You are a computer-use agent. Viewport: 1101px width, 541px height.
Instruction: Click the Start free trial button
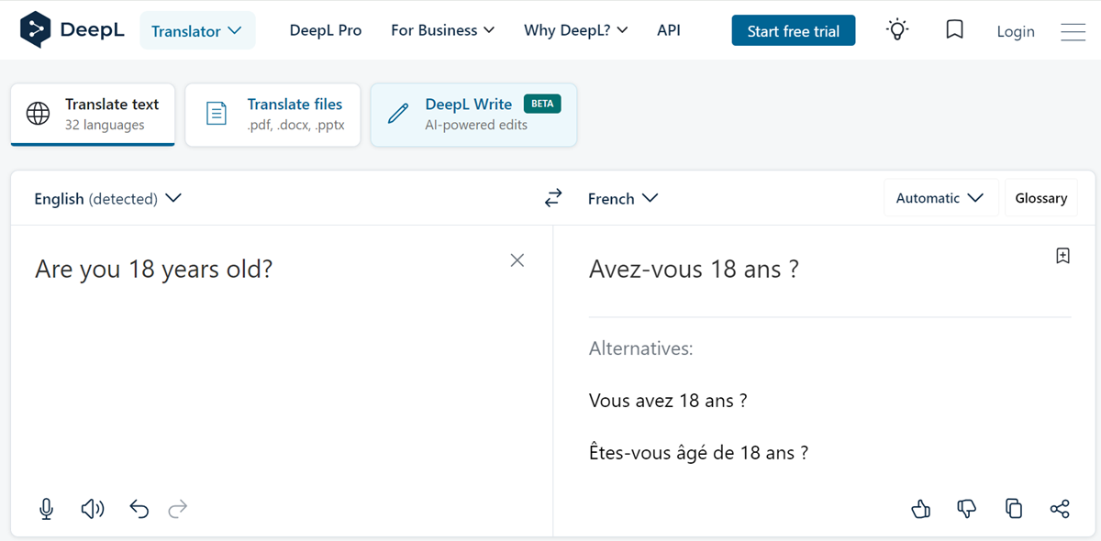tap(793, 29)
